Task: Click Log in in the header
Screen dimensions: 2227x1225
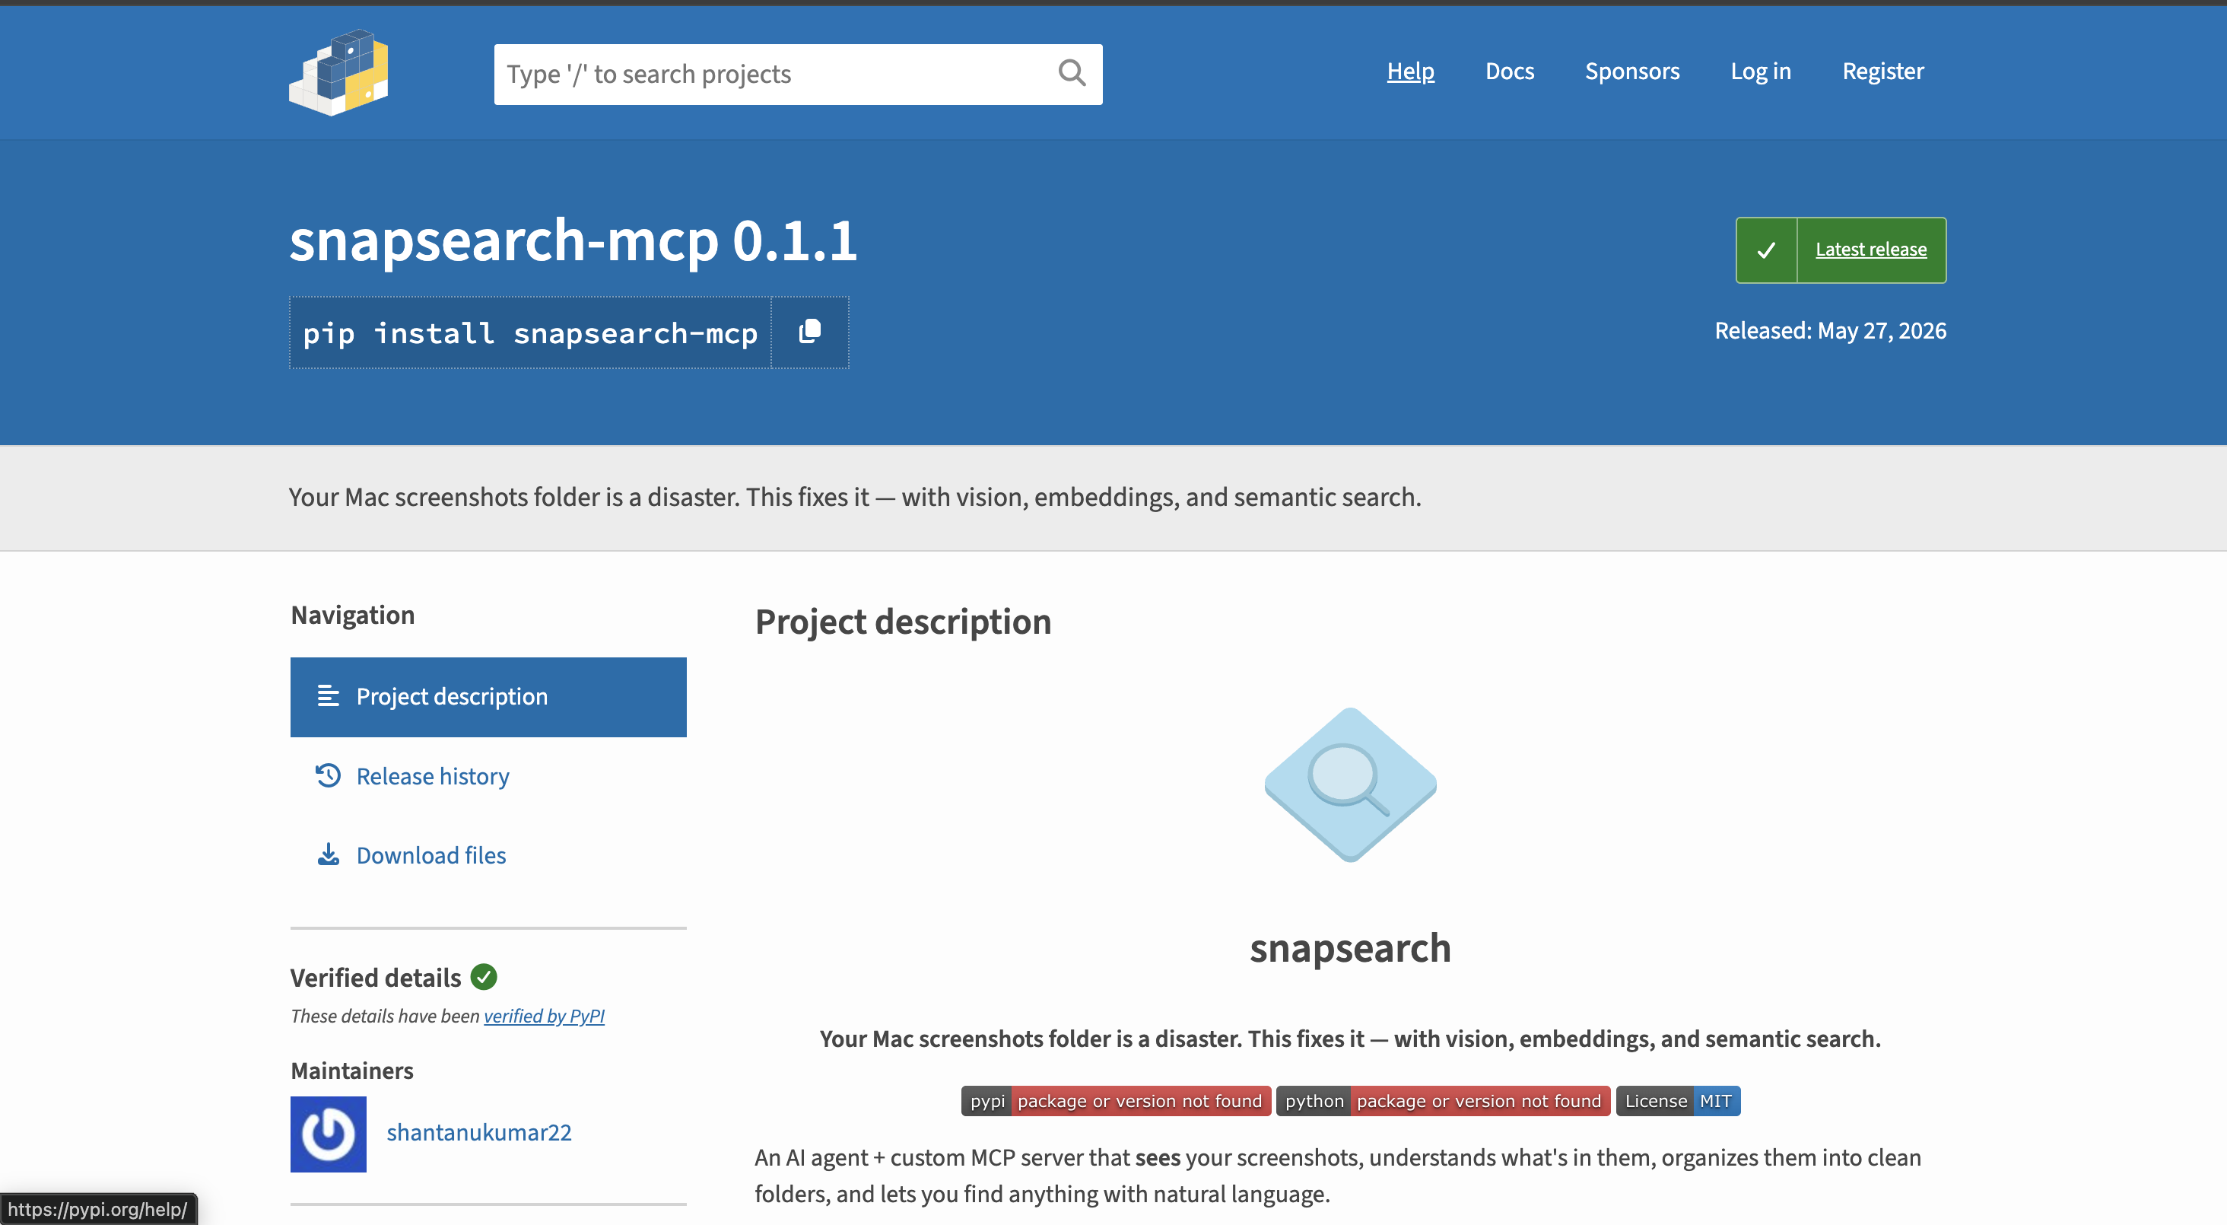Action: point(1760,71)
